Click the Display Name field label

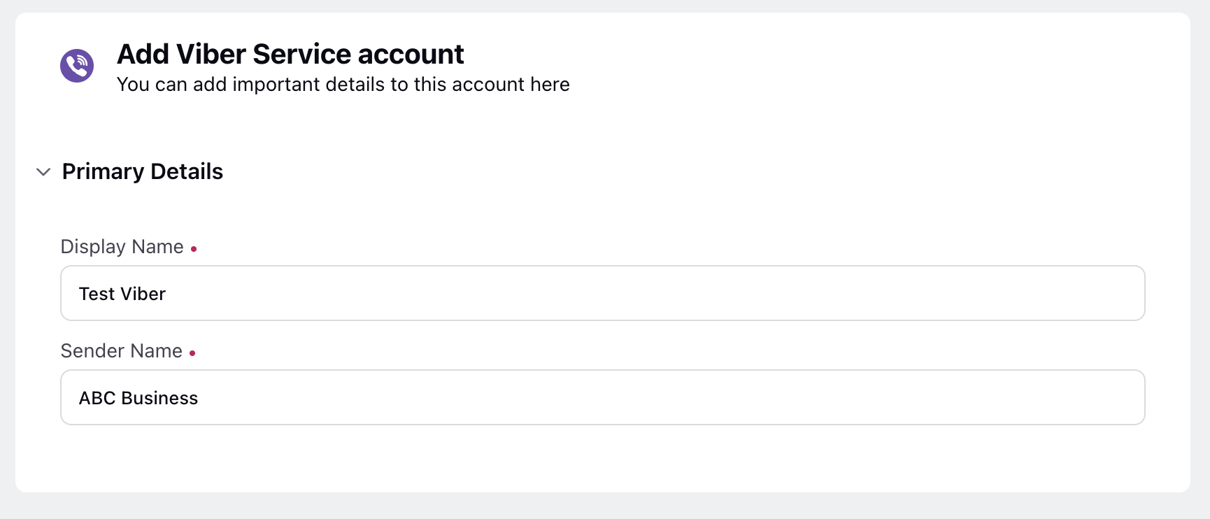tap(122, 247)
